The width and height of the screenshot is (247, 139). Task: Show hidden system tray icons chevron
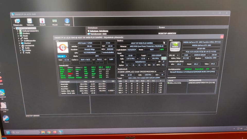pos(234,129)
